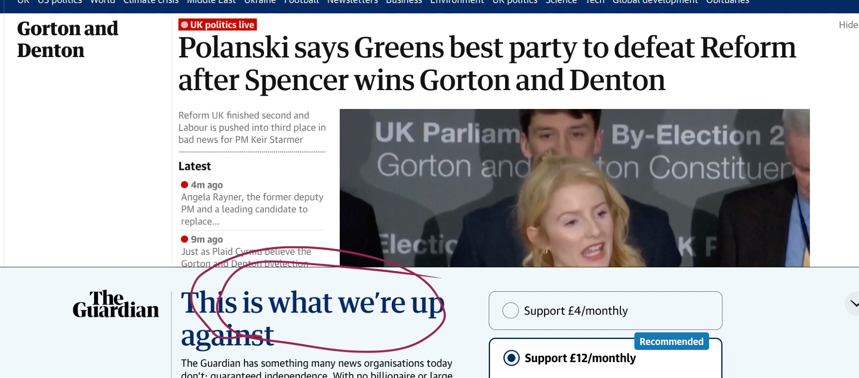The height and width of the screenshot is (378, 859).
Task: Open Obituaries in the navigation bar
Action: (728, 2)
